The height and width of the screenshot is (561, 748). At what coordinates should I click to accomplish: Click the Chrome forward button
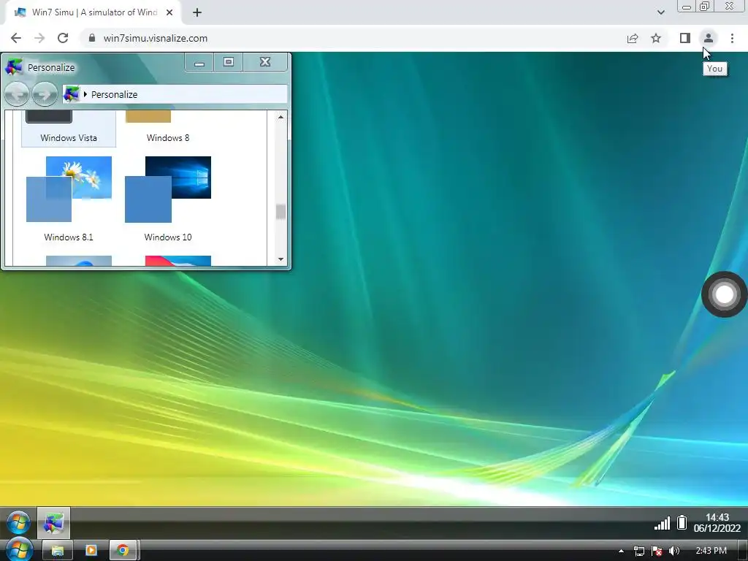[39, 38]
